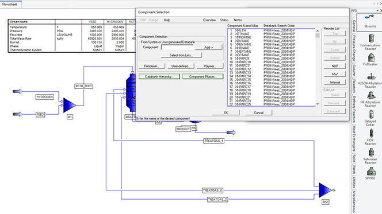Screen dimensions: 382x214
Task: Choose the HDP Reactor palette icon
Action: (x=371, y=134)
